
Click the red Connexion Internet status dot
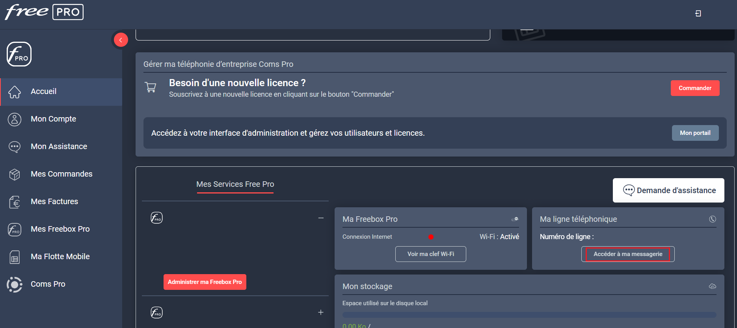coord(431,237)
